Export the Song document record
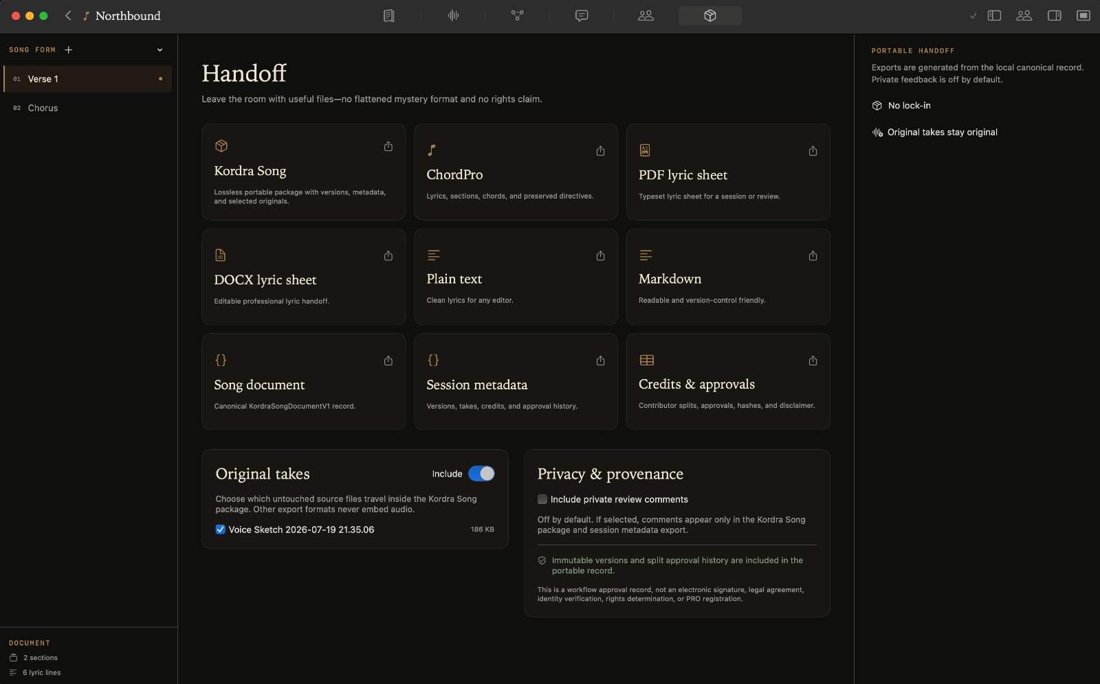 (x=388, y=361)
